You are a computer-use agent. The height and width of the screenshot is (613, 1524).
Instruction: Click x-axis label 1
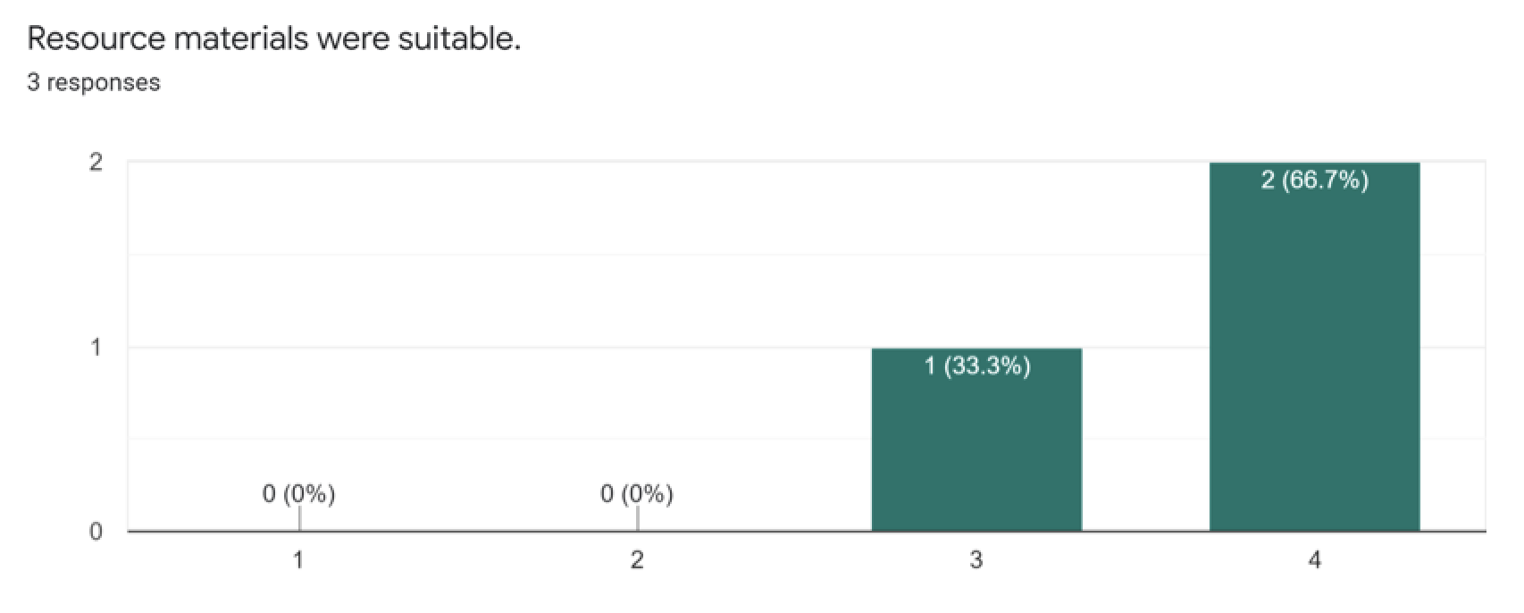(298, 560)
